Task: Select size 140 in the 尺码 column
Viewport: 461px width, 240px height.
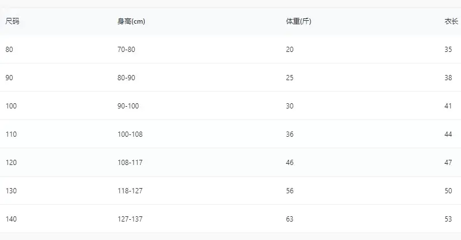Action: (11, 219)
